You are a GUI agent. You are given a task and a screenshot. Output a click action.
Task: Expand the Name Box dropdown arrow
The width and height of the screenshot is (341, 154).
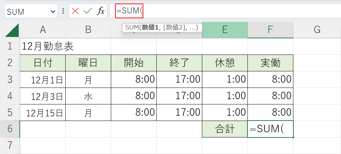coord(53,11)
